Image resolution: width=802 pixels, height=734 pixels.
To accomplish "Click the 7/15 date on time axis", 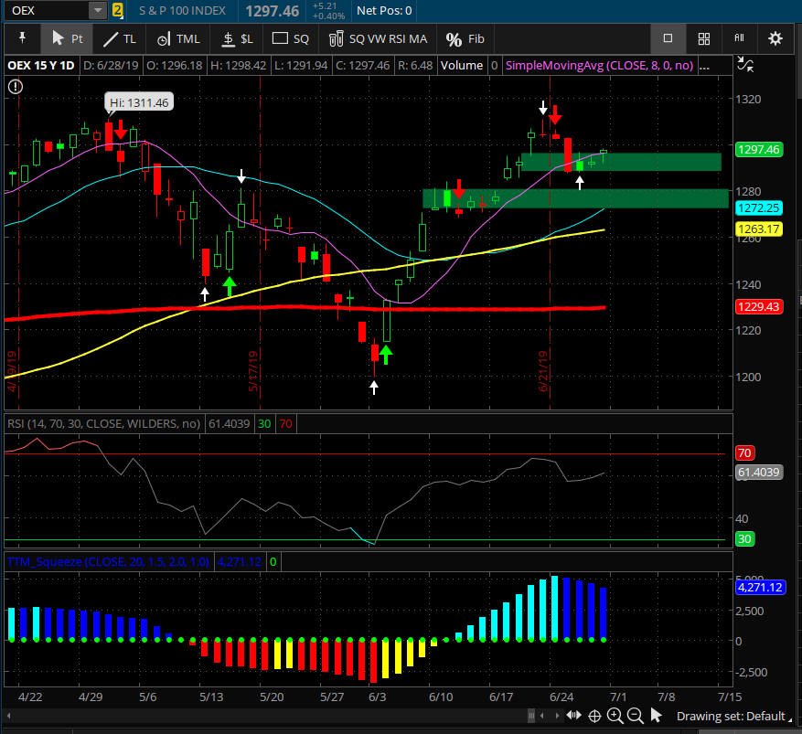I will coord(730,697).
